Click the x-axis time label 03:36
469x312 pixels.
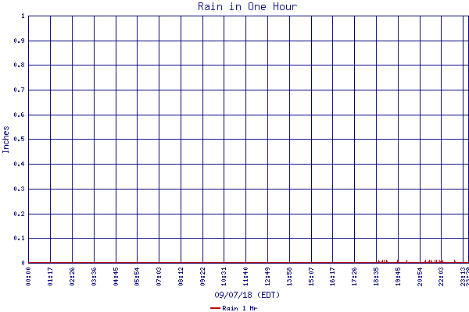pyautogui.click(x=94, y=276)
